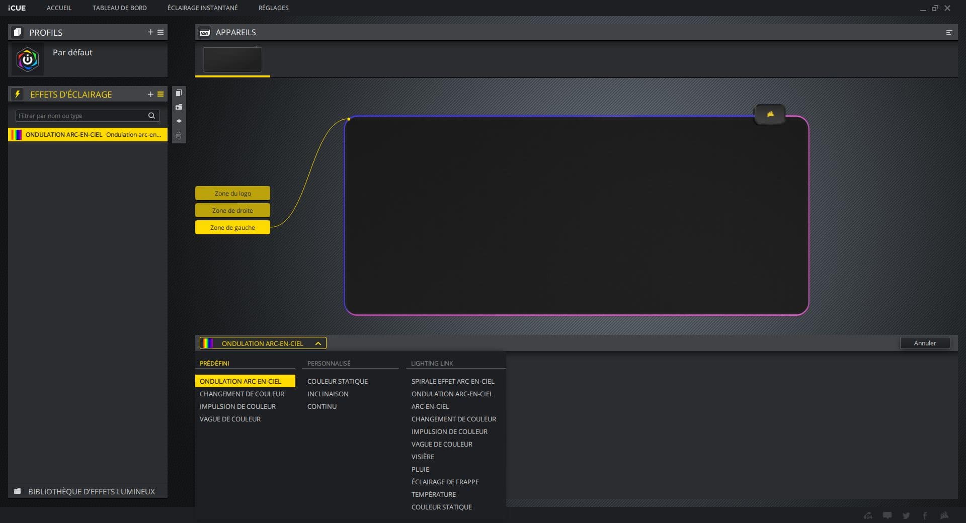The height and width of the screenshot is (523, 966).
Task: Open the Réglages menu
Action: (273, 8)
